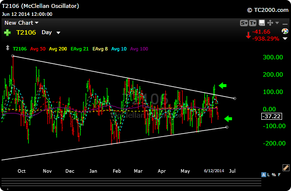Click the -938.29% percent change value
Viewport: 291px width, 191px height.
266,39
